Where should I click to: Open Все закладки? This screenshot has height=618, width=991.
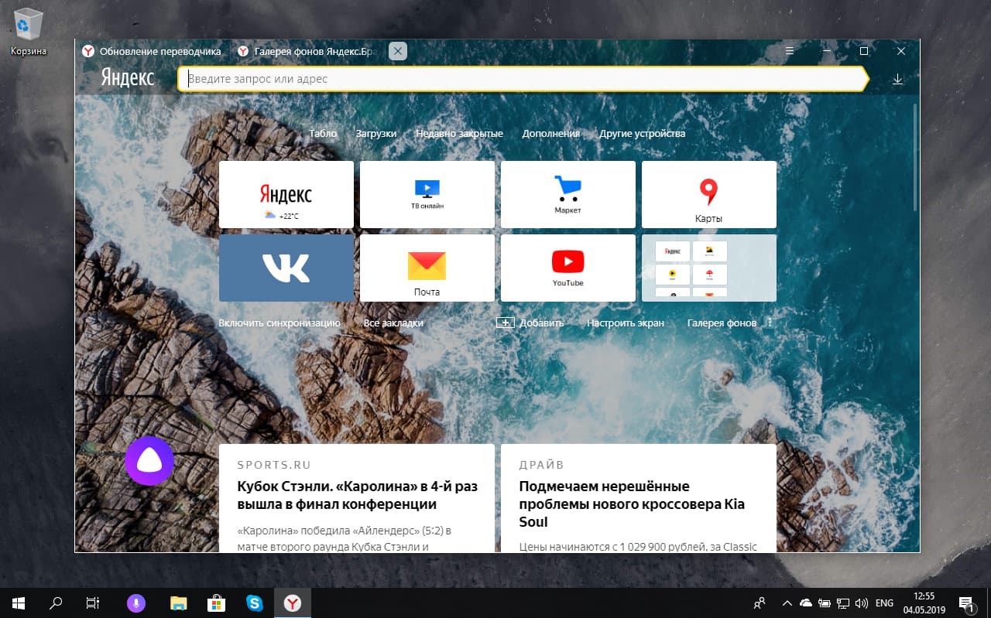[x=393, y=323]
